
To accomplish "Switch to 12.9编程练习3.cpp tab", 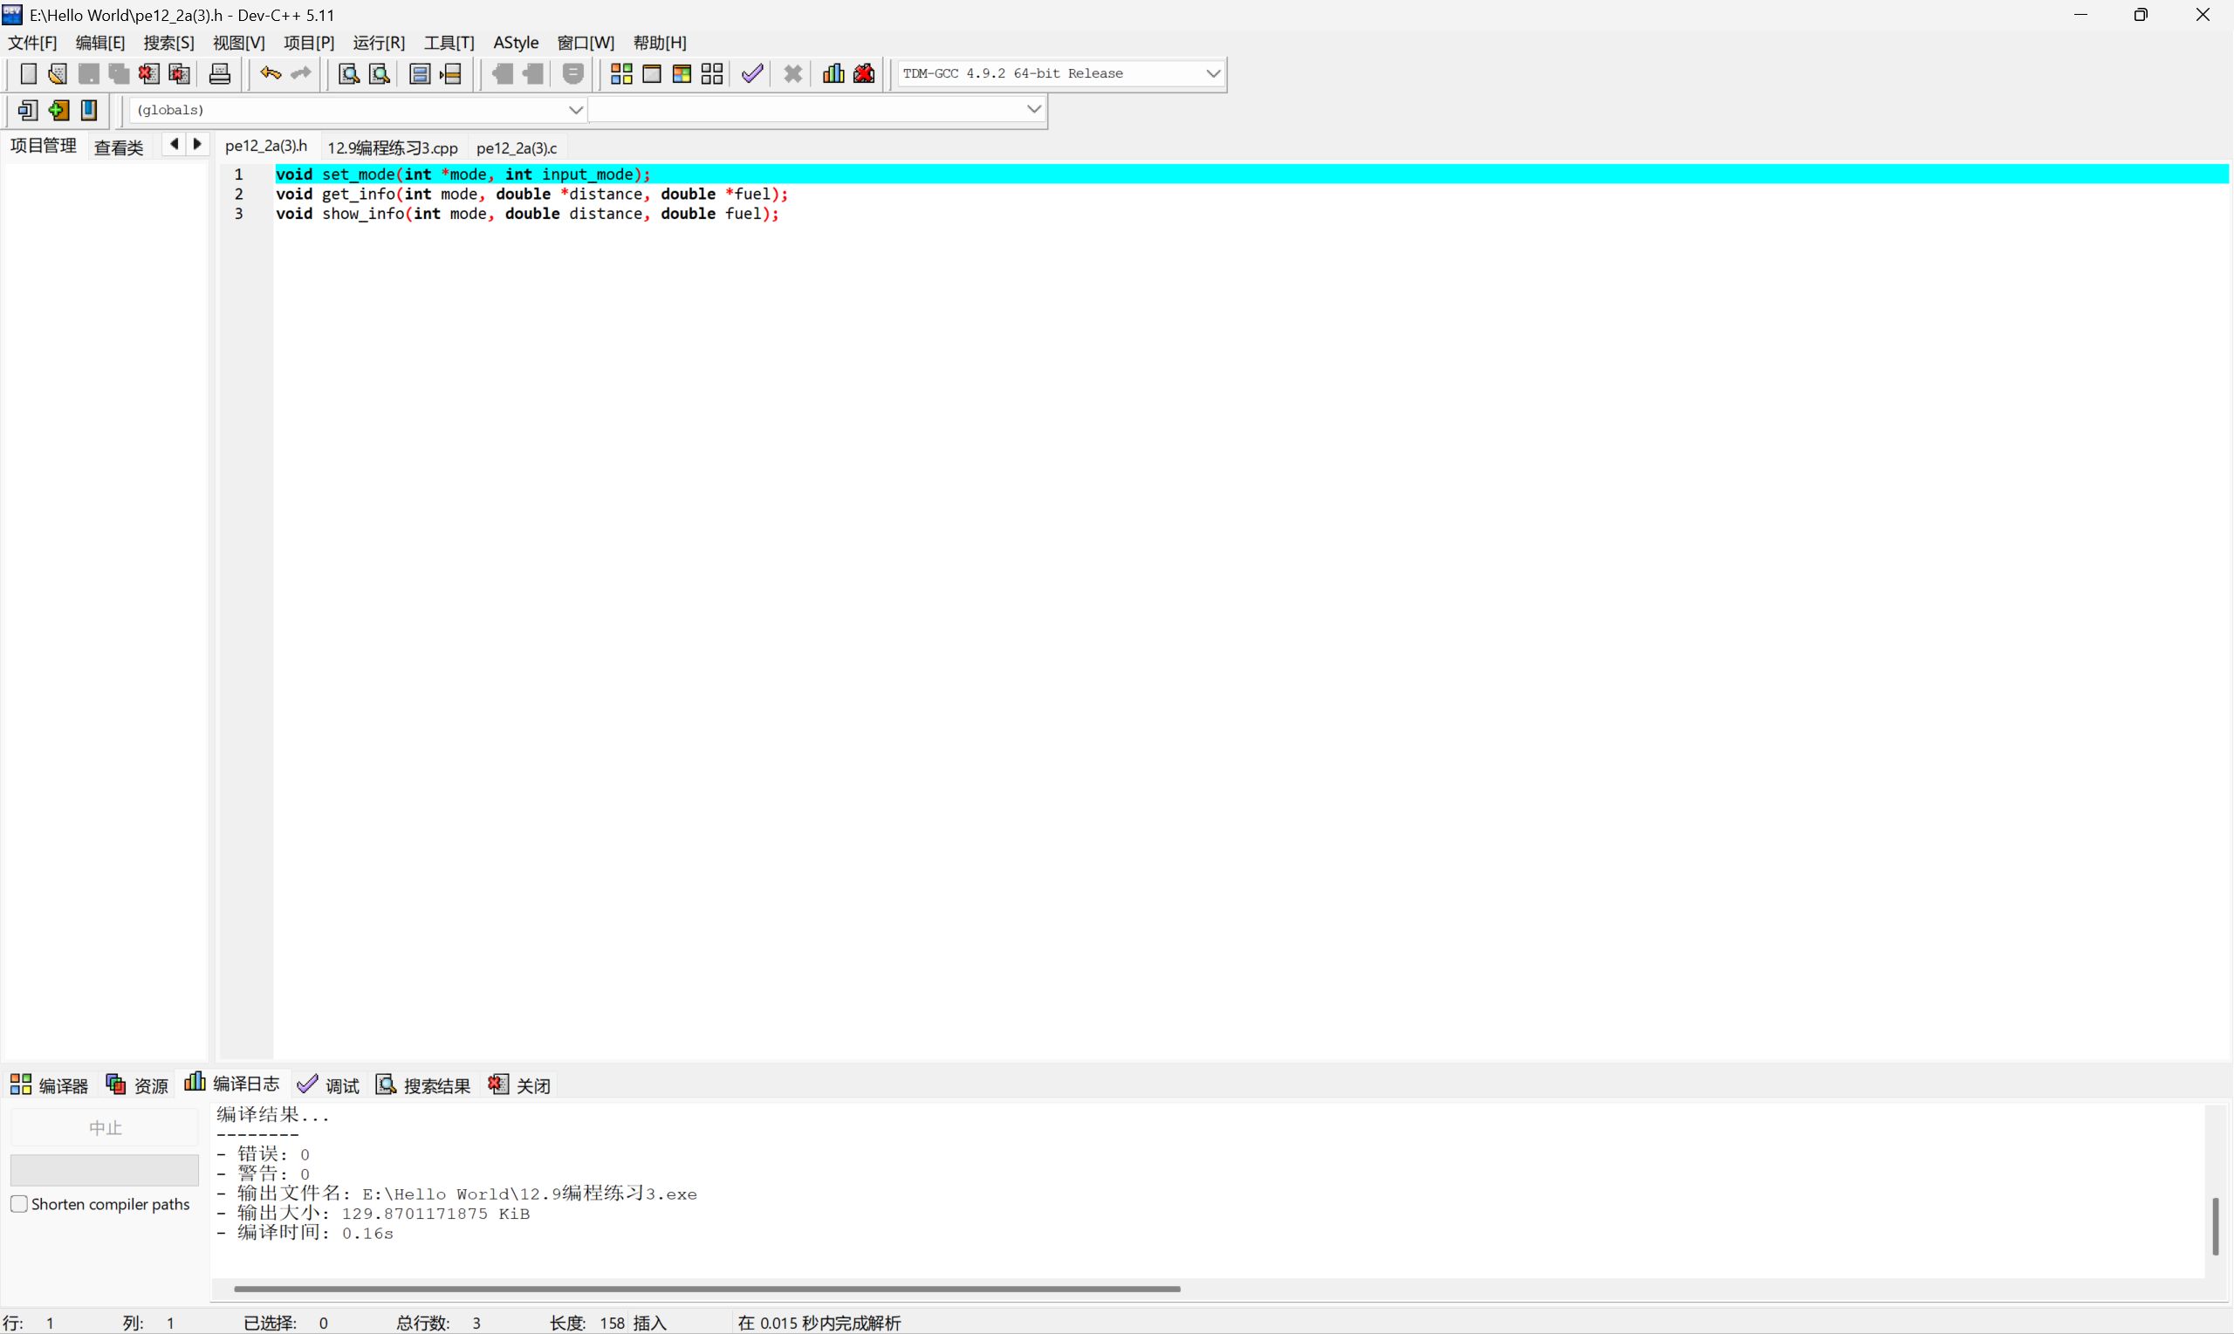I will tap(392, 147).
